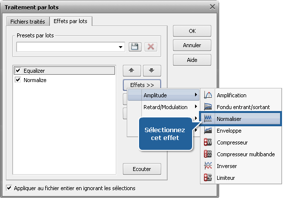Screen dimensions: 283x198
Task: Switch to the Fichiers traités tab
Action: point(28,22)
